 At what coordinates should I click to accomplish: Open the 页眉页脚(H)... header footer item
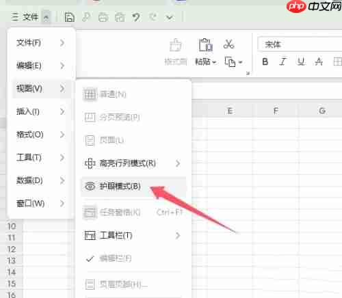[133, 284]
